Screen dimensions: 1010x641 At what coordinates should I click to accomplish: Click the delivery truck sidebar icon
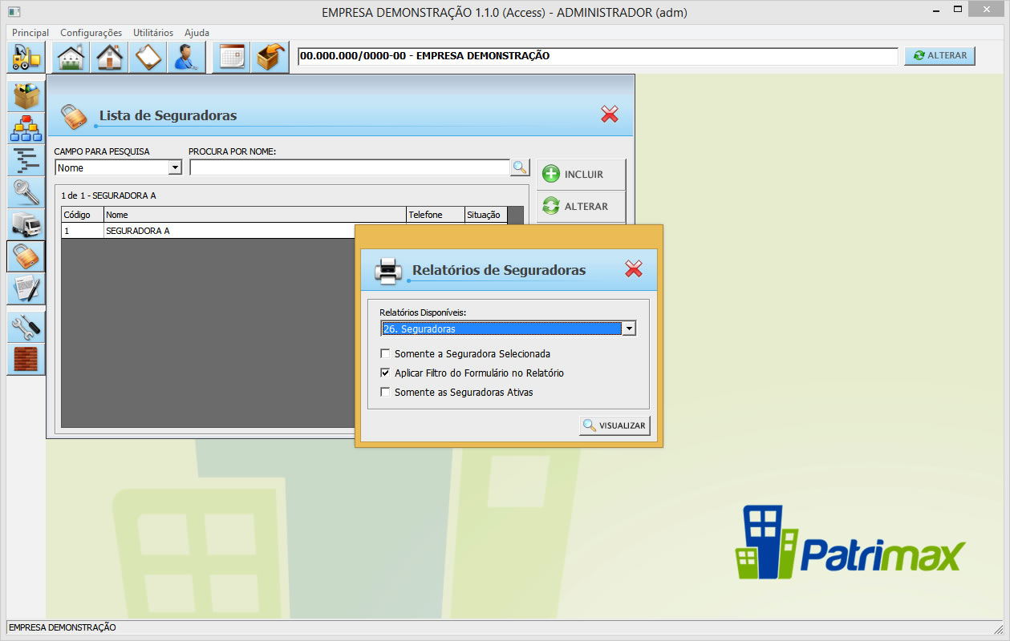(x=26, y=224)
